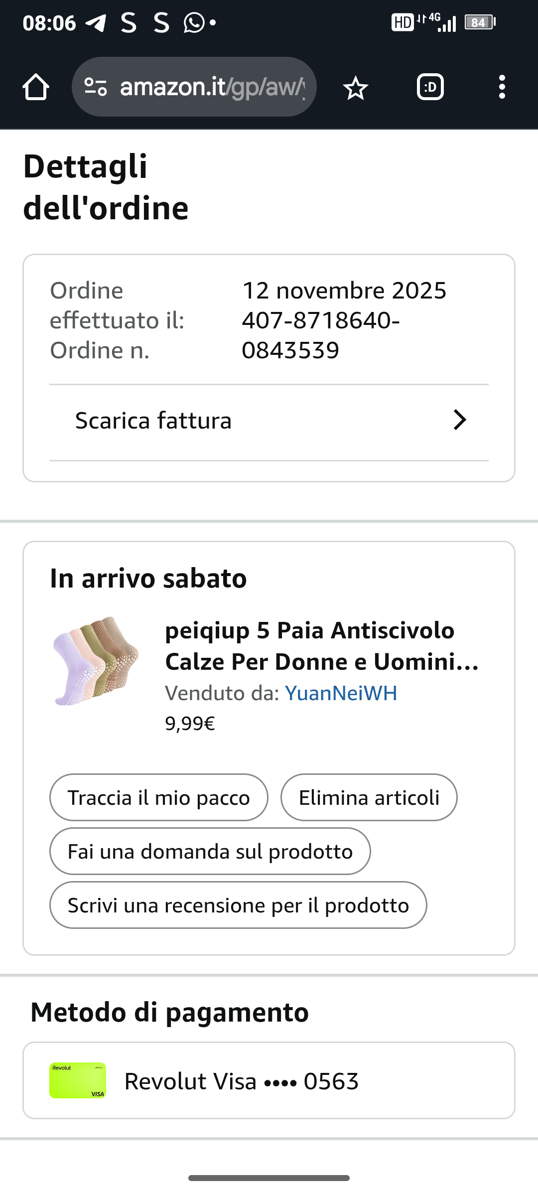The height and width of the screenshot is (1196, 538).
Task: Tap the WhatsApp notification icon
Action: click(194, 23)
